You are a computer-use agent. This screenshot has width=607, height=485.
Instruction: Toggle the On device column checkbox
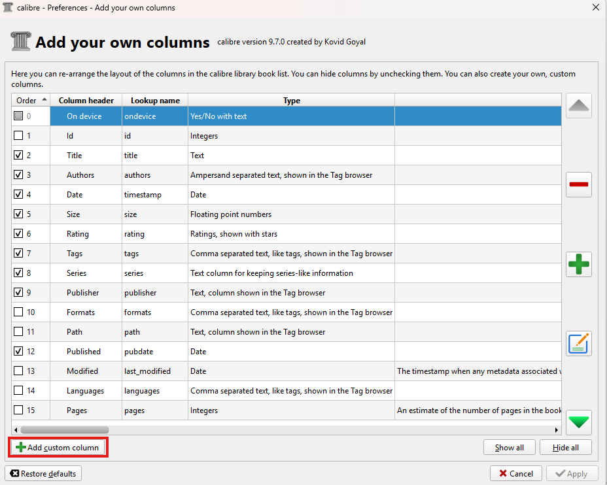18,116
